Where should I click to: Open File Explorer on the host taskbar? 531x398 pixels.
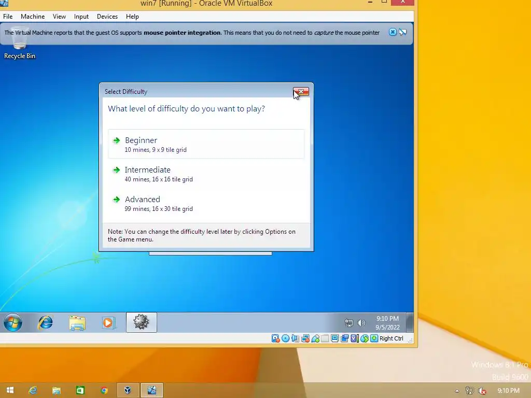(56, 390)
